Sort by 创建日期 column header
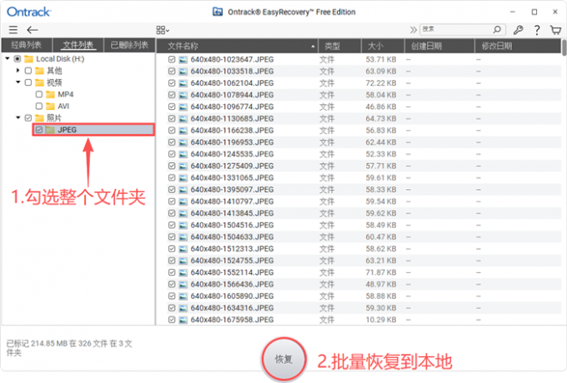 pos(439,46)
